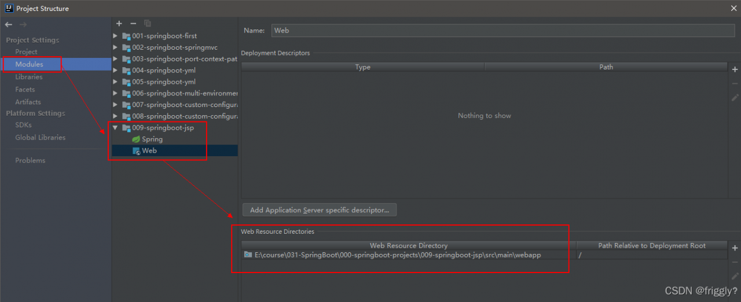Add a web resource directory with plus icon
Image resolution: width=741 pixels, height=302 pixels.
click(x=735, y=248)
